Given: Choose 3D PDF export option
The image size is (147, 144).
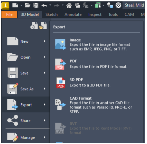Looking at the screenshot, I should point(97,82).
